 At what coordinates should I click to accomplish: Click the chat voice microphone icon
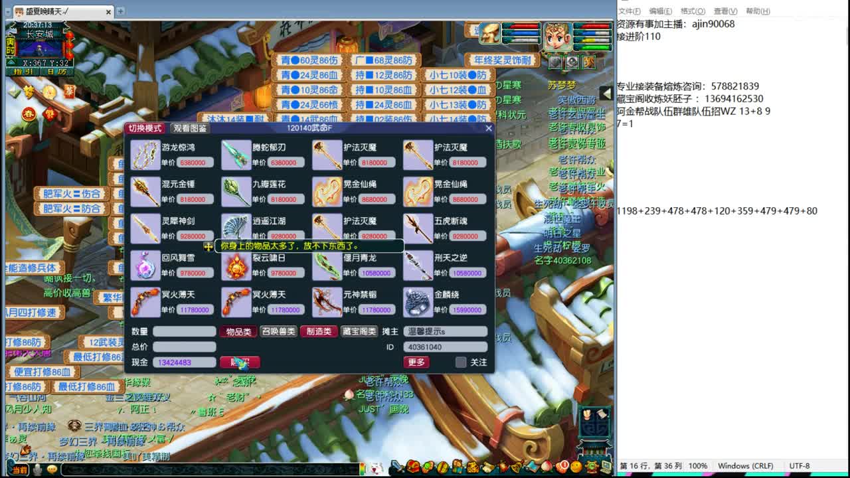click(38, 469)
